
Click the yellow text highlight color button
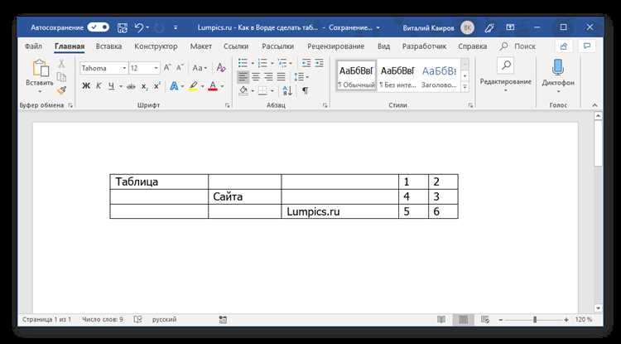[193, 86]
